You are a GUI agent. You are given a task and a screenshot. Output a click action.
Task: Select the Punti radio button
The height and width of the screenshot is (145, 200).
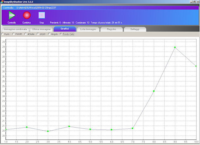[2, 34]
